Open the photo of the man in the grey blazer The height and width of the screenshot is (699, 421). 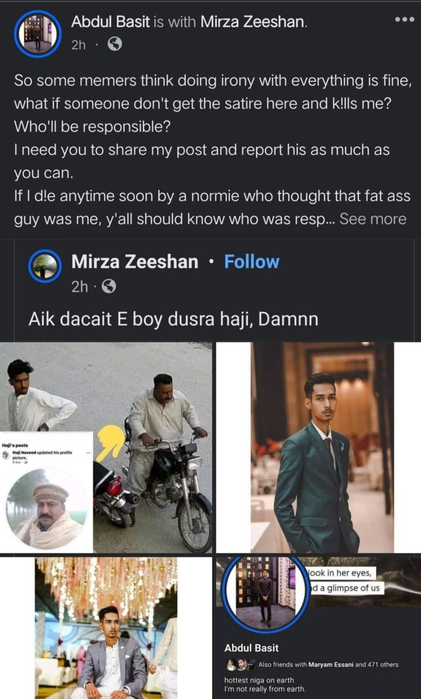tap(106, 628)
